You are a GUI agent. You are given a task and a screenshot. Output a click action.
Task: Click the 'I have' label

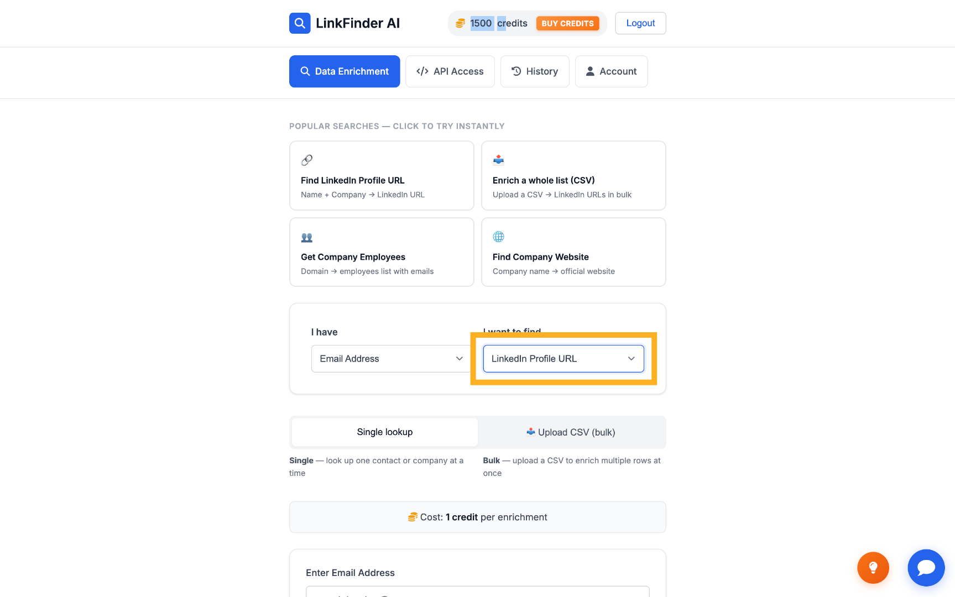click(324, 332)
